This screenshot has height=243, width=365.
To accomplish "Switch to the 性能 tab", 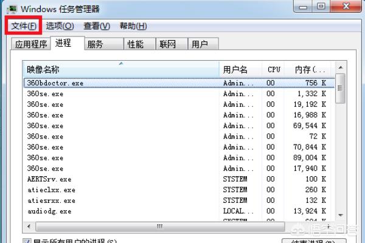I will click(x=135, y=44).
